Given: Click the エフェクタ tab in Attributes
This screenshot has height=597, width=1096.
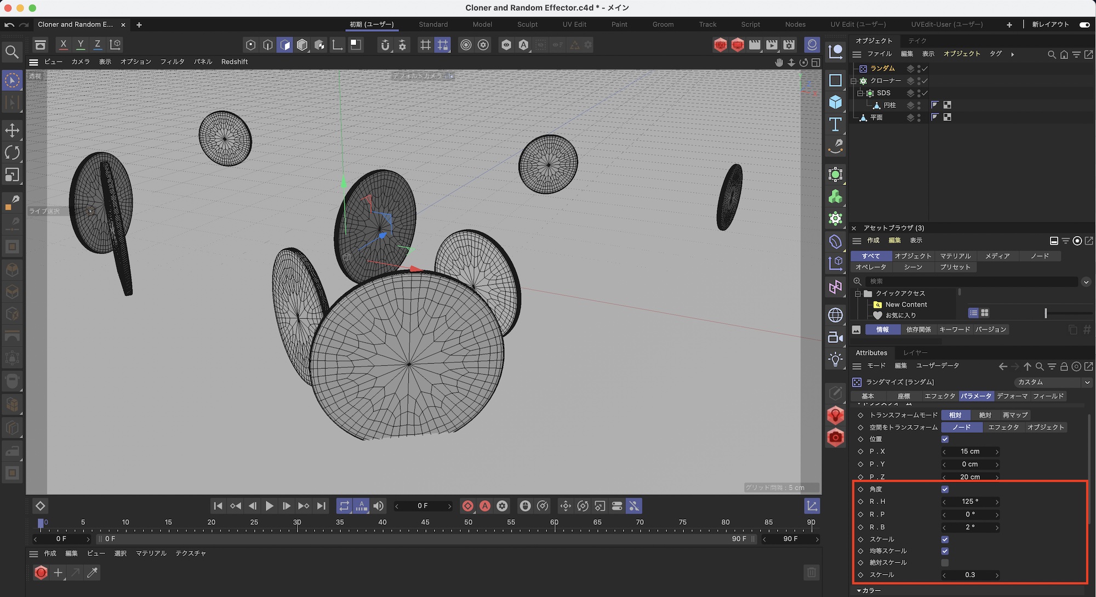Looking at the screenshot, I should click(939, 396).
